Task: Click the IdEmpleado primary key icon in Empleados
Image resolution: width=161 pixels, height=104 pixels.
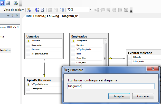Action: pos(73,41)
